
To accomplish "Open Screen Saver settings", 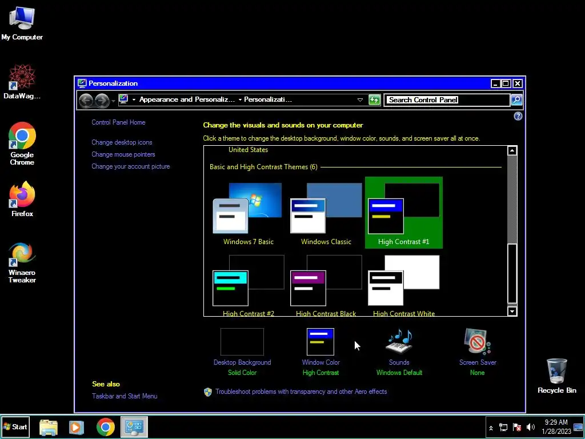I will pyautogui.click(x=478, y=352).
